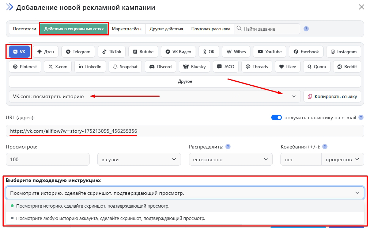Switch to the Маркетплейсы tab
This screenshot has height=228, width=370.
pos(127,29)
